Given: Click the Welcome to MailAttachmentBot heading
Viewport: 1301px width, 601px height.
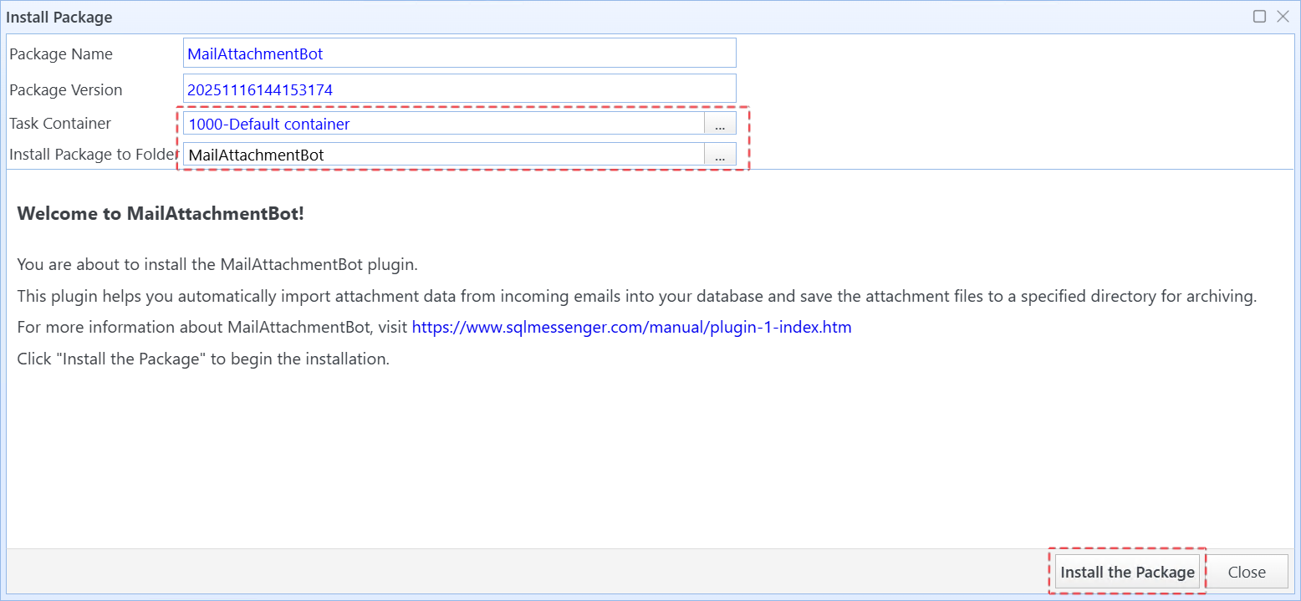Looking at the screenshot, I should (x=161, y=213).
